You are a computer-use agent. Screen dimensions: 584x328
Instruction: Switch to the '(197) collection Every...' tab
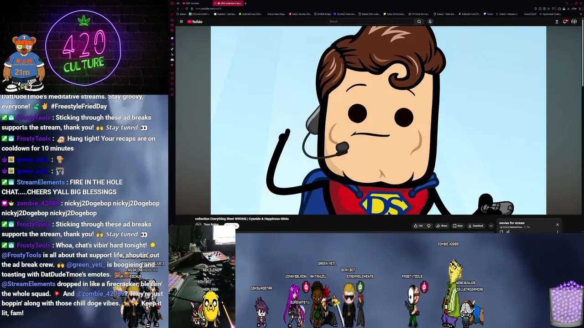(x=228, y=3)
